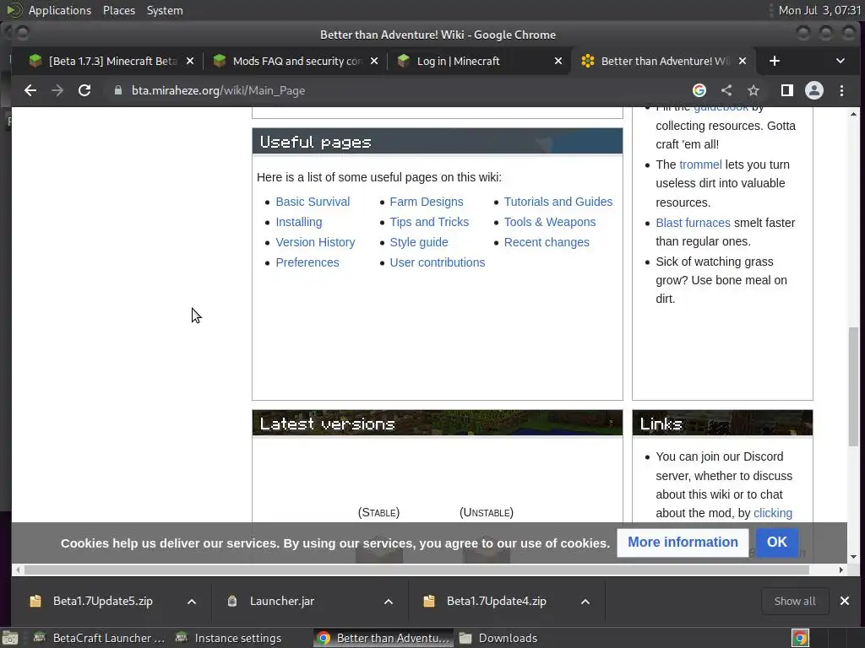This screenshot has height=648, width=865.
Task: Follow the trommel link
Action: click(x=700, y=165)
